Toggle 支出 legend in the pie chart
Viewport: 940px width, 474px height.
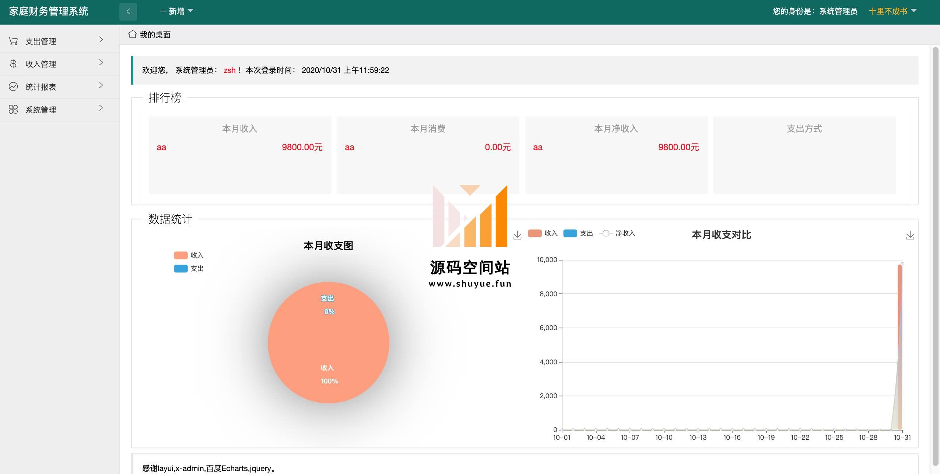point(189,269)
